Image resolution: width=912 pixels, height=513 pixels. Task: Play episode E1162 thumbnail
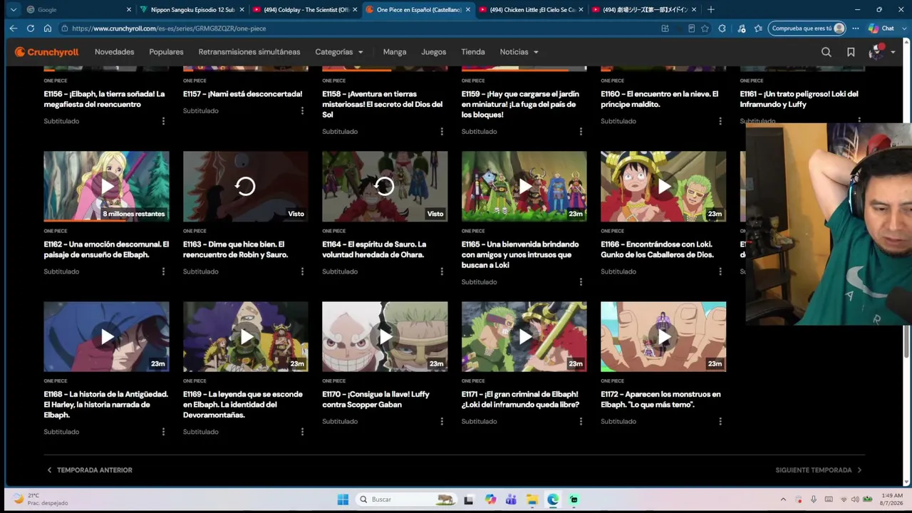point(106,187)
